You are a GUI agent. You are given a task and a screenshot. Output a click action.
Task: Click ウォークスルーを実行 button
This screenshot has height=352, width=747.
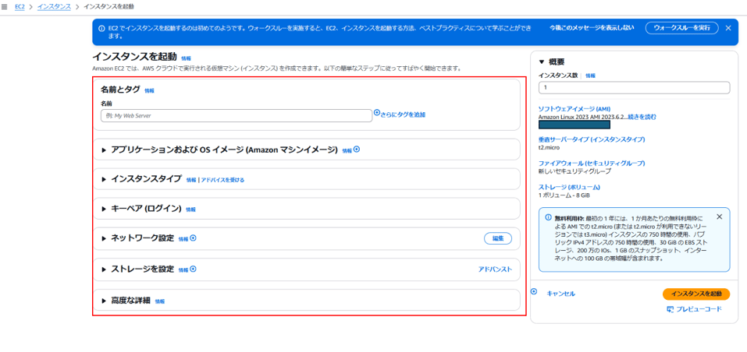tap(681, 28)
